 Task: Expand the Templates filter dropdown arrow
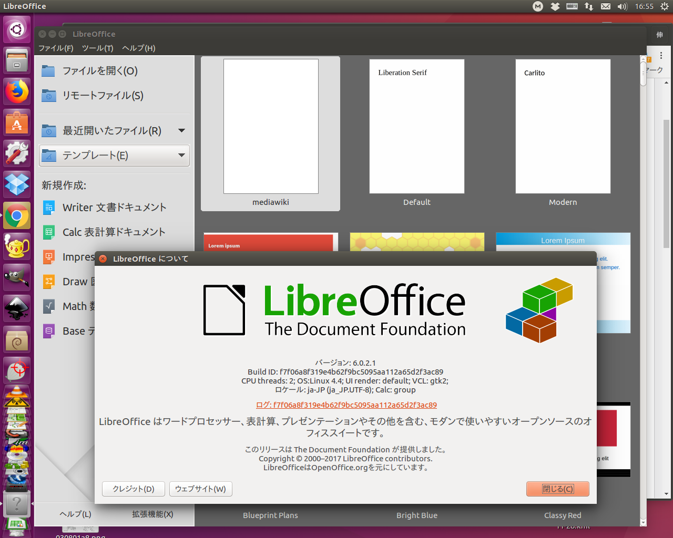tap(181, 155)
